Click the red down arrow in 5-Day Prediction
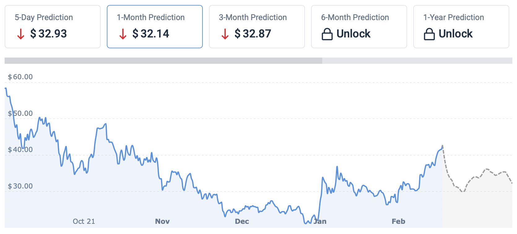 pyautogui.click(x=21, y=34)
